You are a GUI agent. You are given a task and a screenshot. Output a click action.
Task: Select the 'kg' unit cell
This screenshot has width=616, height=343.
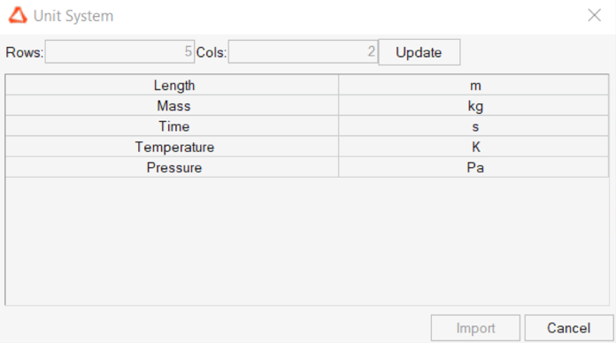click(474, 105)
